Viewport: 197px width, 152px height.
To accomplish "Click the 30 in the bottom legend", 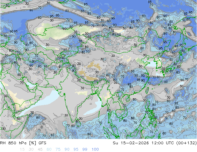I will tap(31, 150).
